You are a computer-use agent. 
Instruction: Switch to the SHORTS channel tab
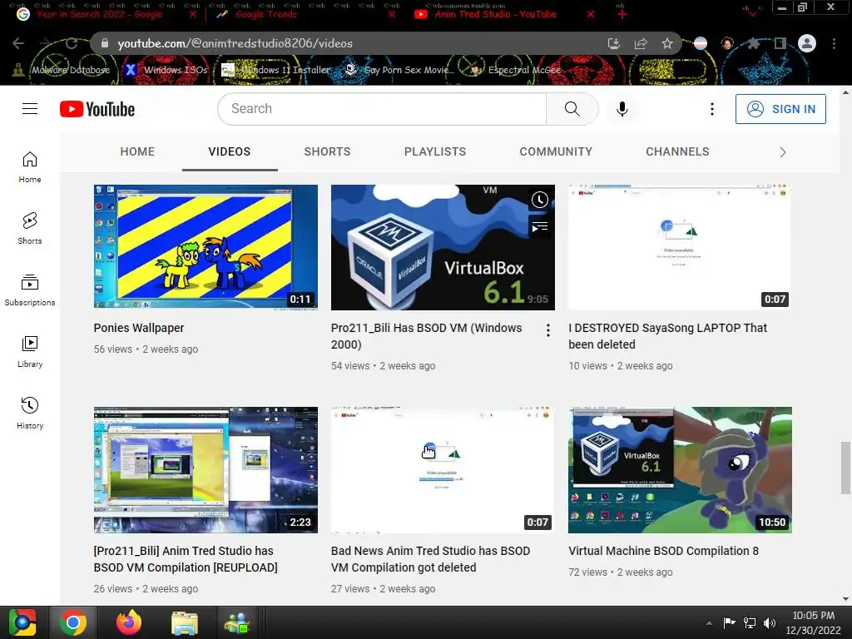327,151
